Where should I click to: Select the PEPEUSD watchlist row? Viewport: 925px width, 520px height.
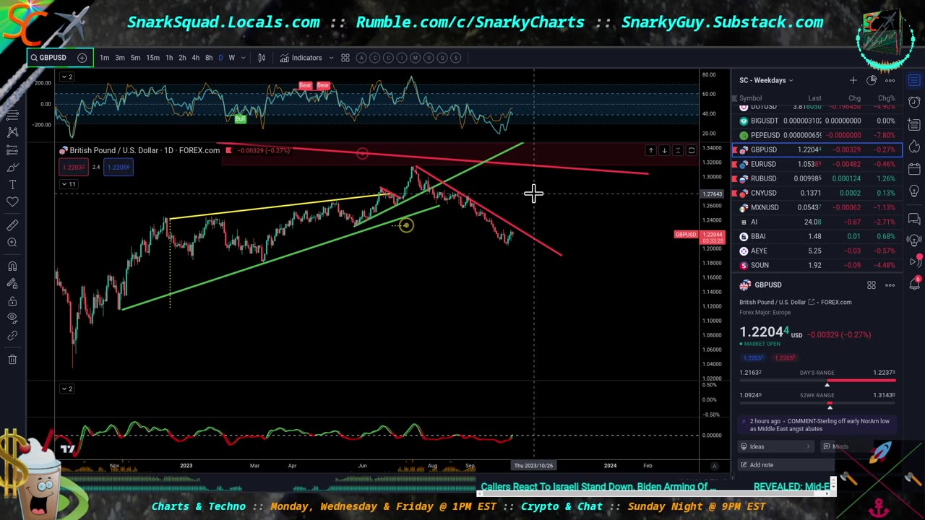pyautogui.click(x=817, y=135)
